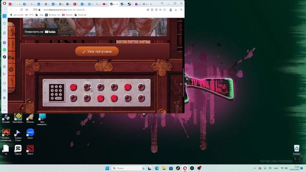
Task: Open the 'Этот компьютер' desktop icon
Action: coord(42,119)
